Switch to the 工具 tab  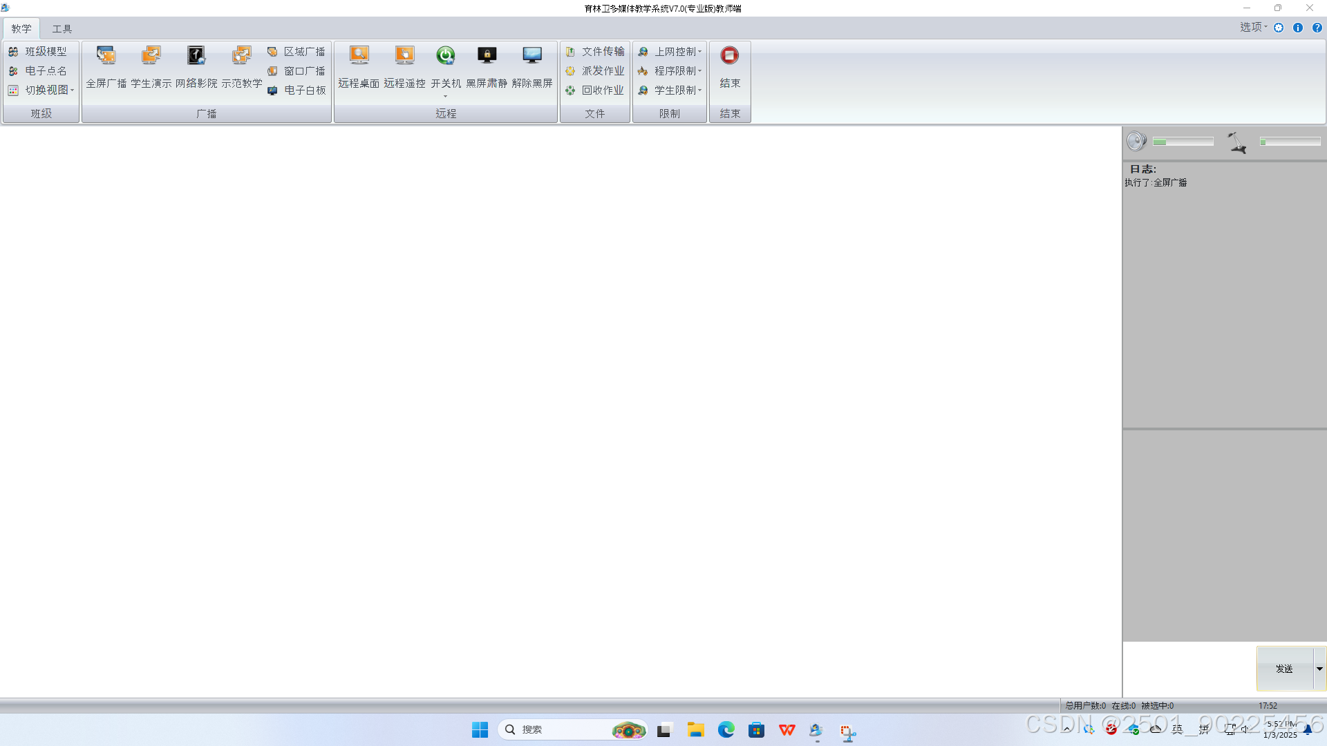click(x=62, y=29)
